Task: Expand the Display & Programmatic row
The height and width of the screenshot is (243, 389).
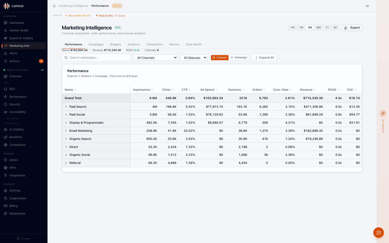Action: coord(66,123)
